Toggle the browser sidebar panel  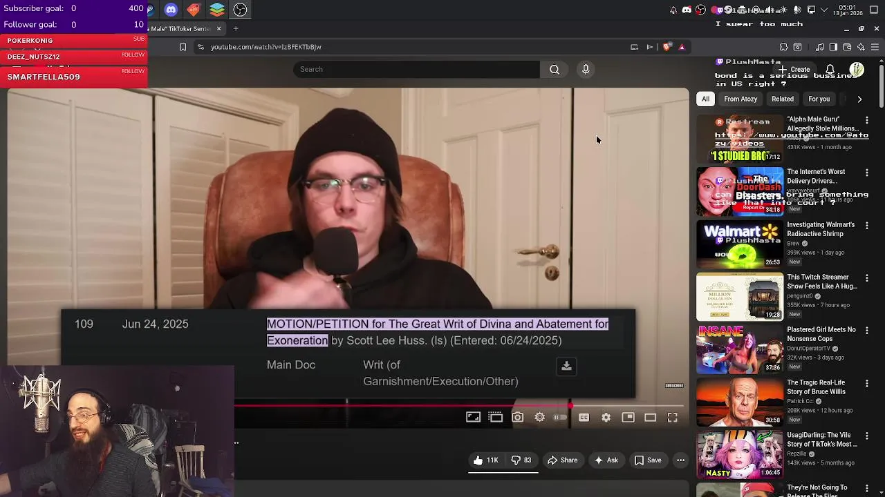(833, 47)
